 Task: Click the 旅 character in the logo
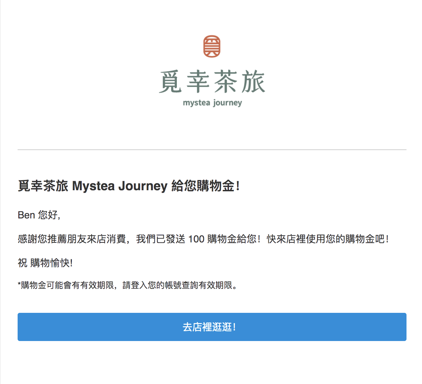(253, 81)
